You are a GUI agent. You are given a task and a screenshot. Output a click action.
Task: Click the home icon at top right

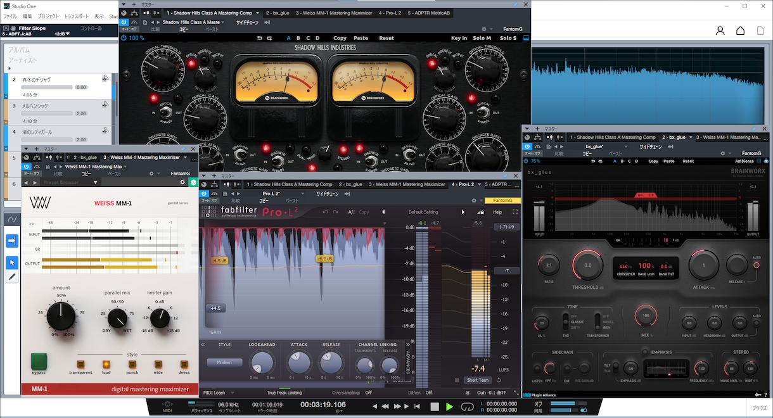[740, 30]
